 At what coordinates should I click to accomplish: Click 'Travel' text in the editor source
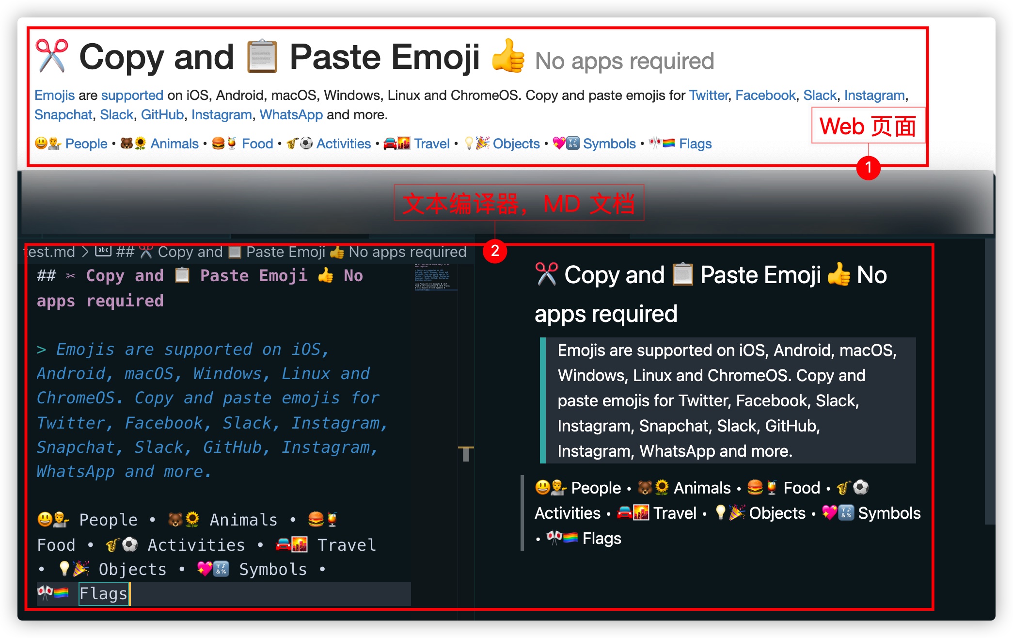347,545
